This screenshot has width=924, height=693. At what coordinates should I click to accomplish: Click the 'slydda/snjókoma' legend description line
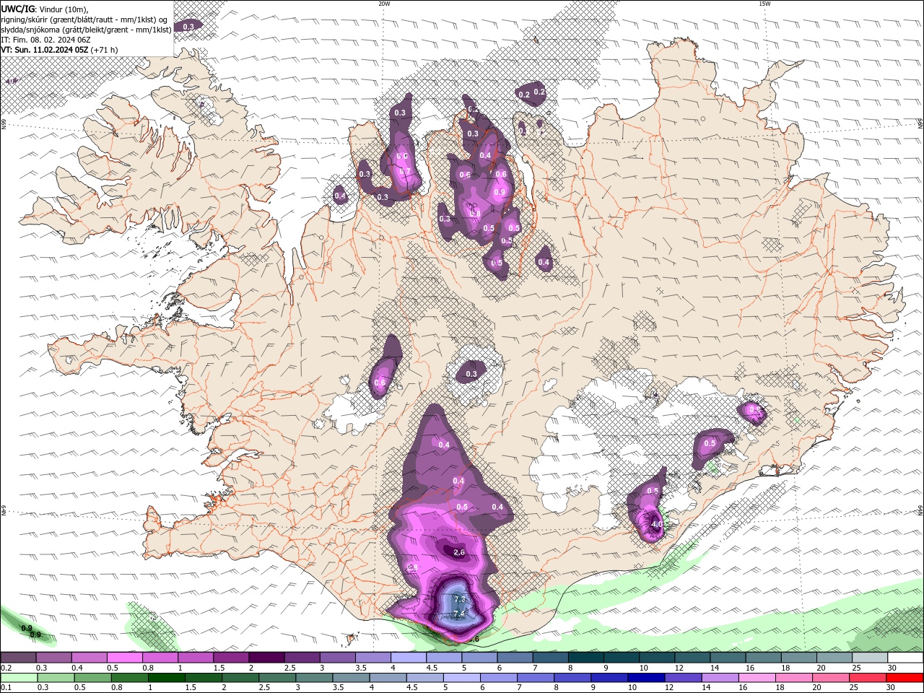[86, 30]
